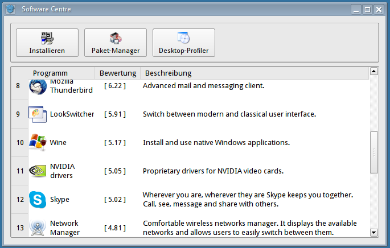Viewport: 390px width, 248px height.
Task: Select the Thunderbird program name
Action: pos(71,86)
